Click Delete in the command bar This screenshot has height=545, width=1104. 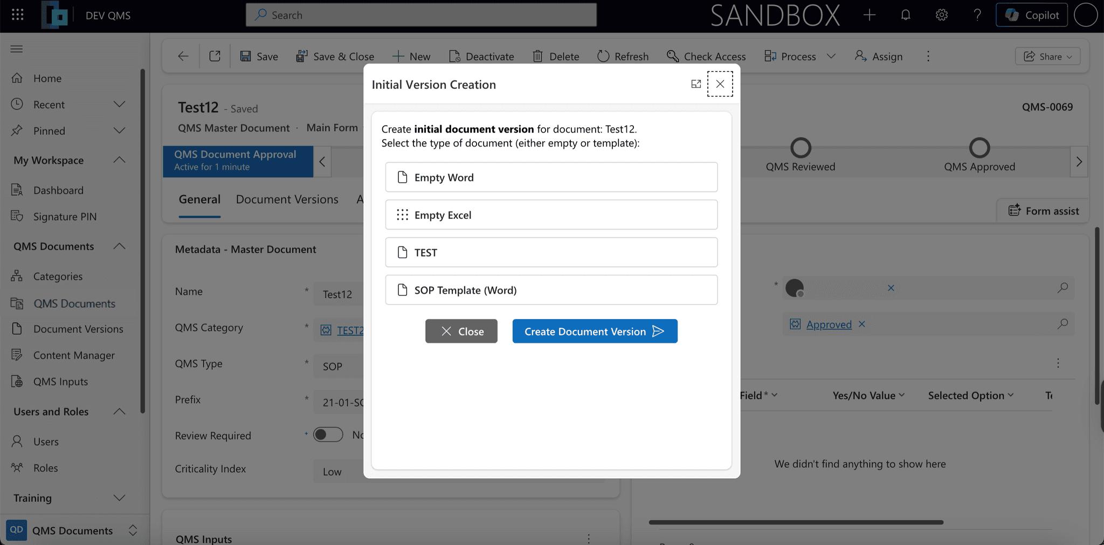pos(556,56)
